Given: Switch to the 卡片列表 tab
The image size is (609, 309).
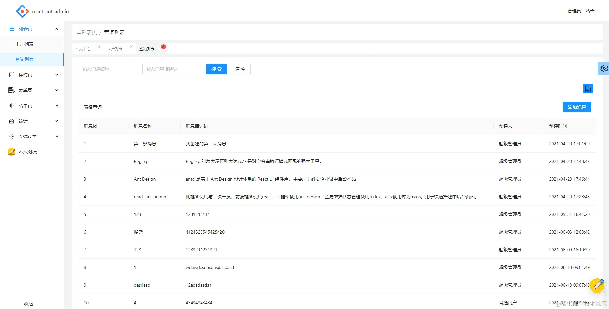Looking at the screenshot, I should point(115,49).
